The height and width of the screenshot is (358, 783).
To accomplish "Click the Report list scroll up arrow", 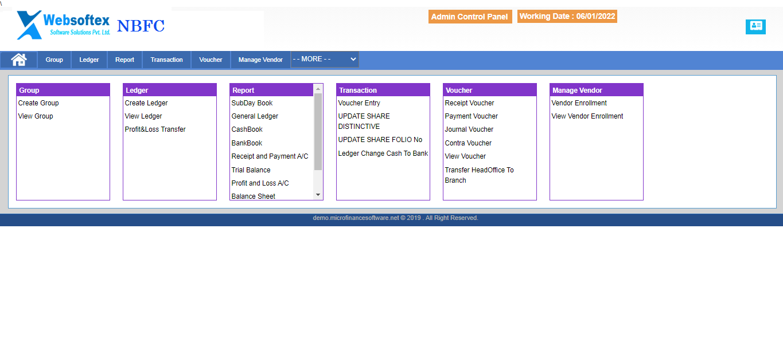I will pyautogui.click(x=318, y=88).
